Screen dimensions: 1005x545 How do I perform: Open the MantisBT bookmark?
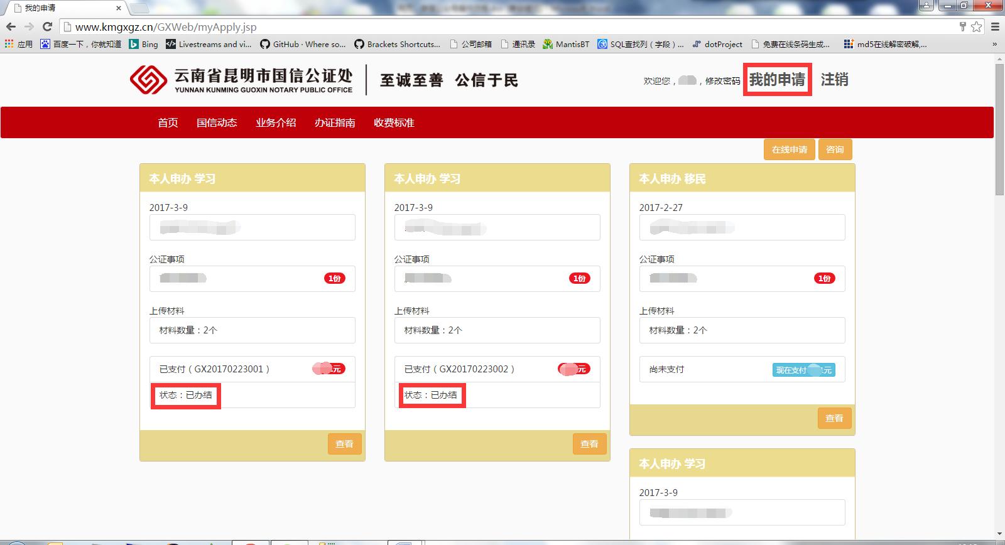point(566,44)
